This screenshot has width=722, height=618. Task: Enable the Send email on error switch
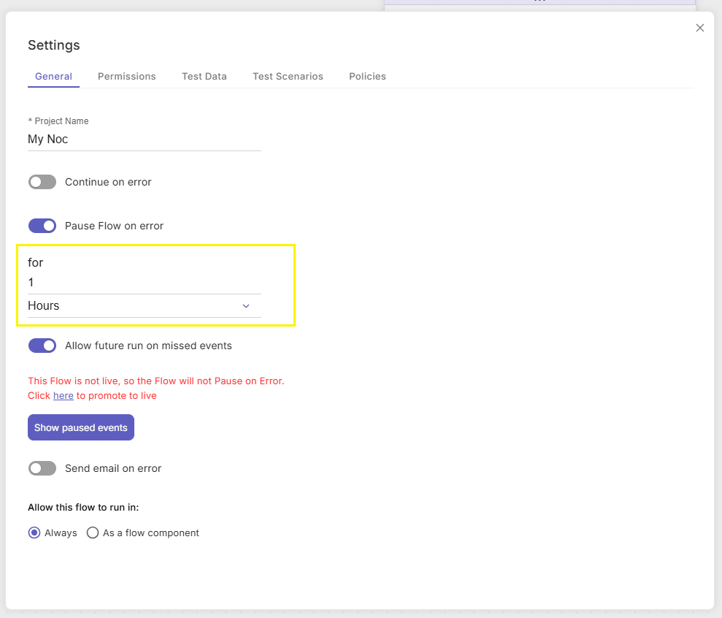tap(42, 468)
